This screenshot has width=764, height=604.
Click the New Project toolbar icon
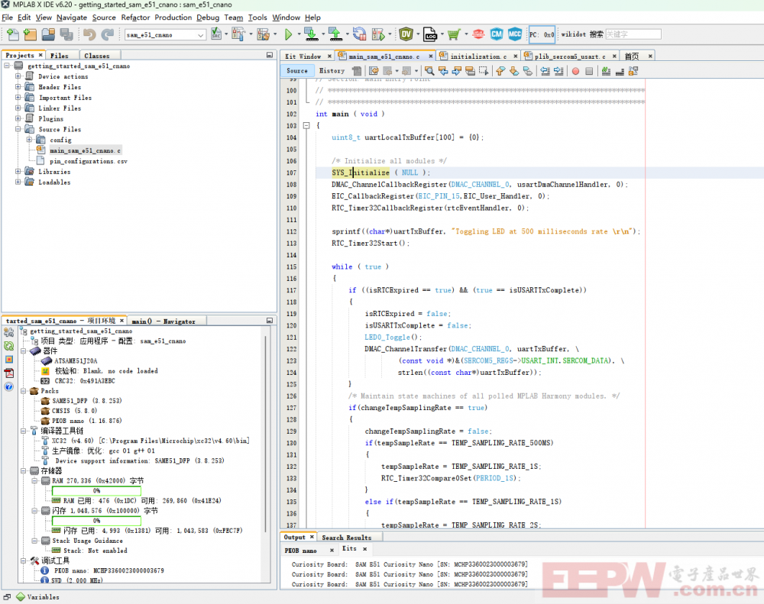coord(31,34)
